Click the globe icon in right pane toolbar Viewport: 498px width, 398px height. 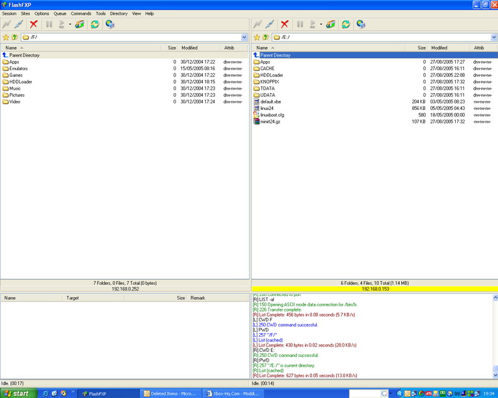point(361,24)
